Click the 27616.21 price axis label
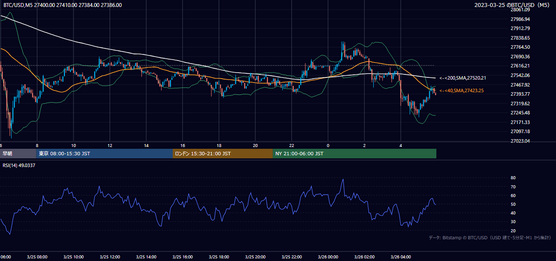Screen dimensions: 556x261 pyautogui.click(x=520, y=66)
